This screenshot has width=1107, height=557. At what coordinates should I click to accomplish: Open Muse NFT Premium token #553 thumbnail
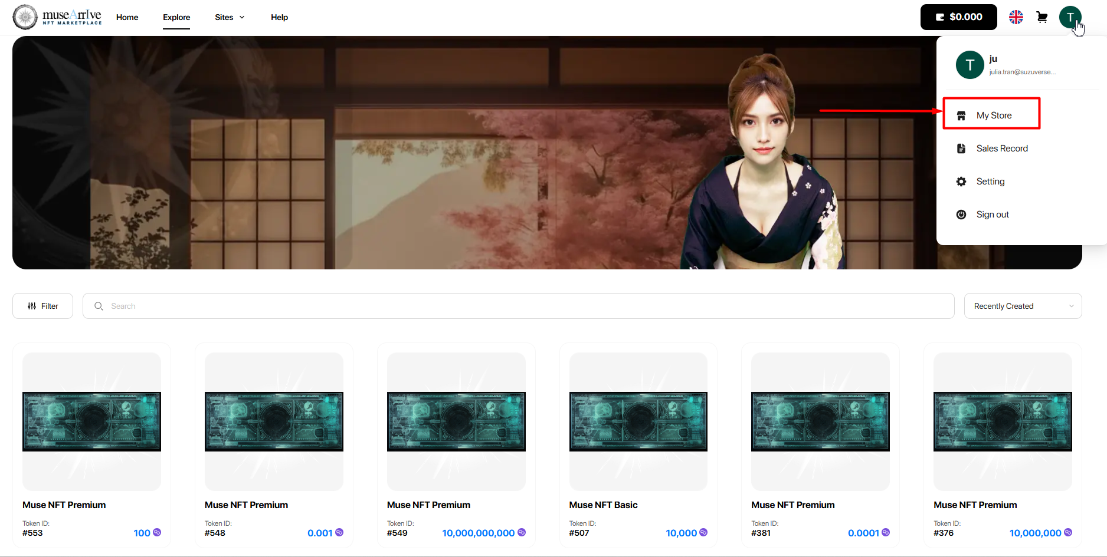coord(91,421)
